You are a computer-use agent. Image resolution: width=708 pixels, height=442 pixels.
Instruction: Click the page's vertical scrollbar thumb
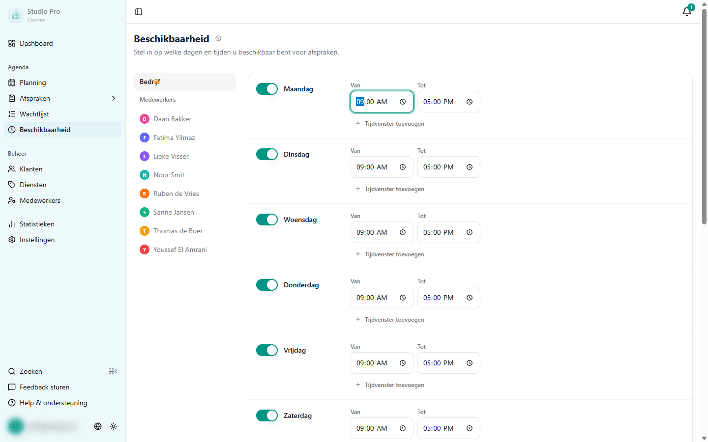tap(704, 116)
